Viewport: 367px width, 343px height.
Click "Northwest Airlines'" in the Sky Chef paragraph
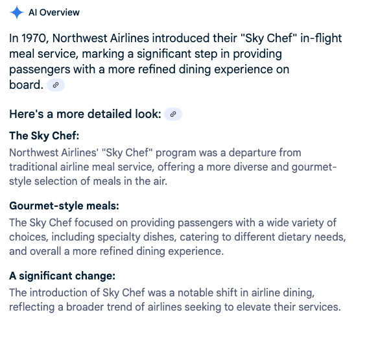click(54, 152)
